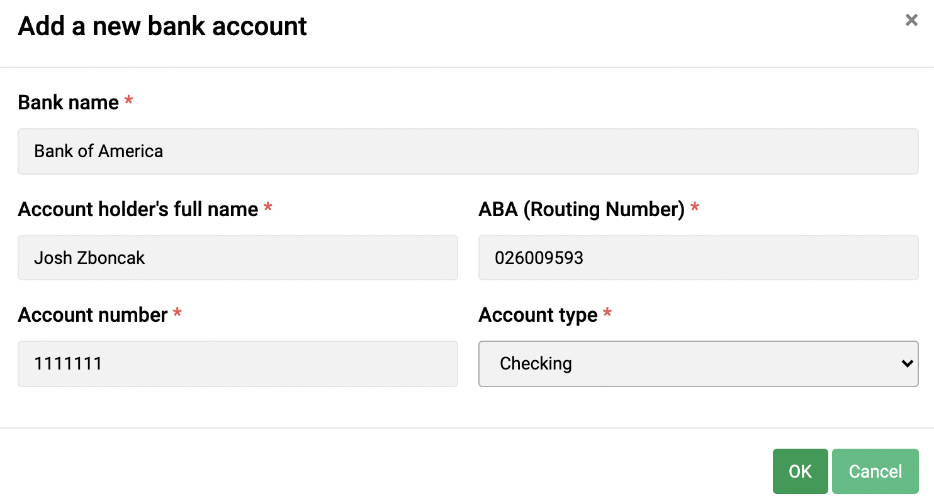Image resolution: width=934 pixels, height=504 pixels.
Task: Click the ABA routing number input
Action: [x=698, y=258]
